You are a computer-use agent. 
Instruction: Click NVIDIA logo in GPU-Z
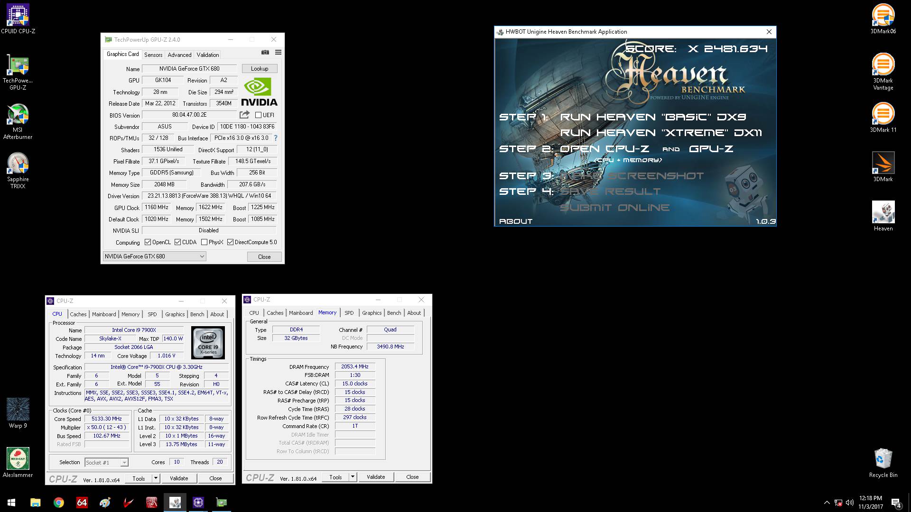259,92
